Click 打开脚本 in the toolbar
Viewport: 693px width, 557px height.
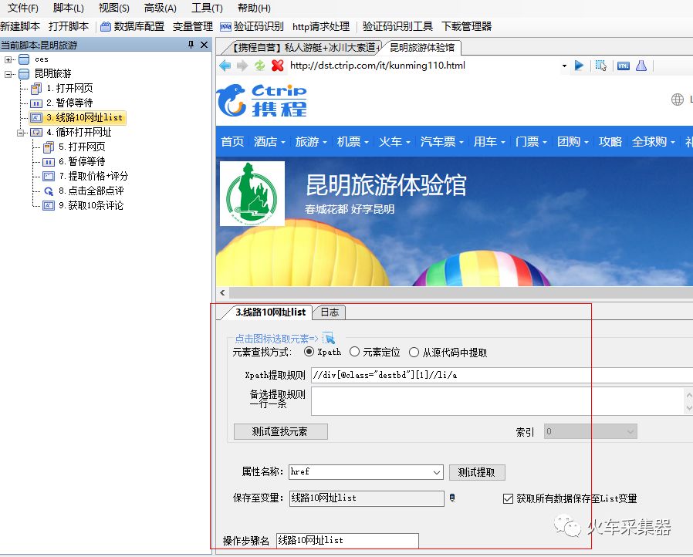[x=69, y=26]
